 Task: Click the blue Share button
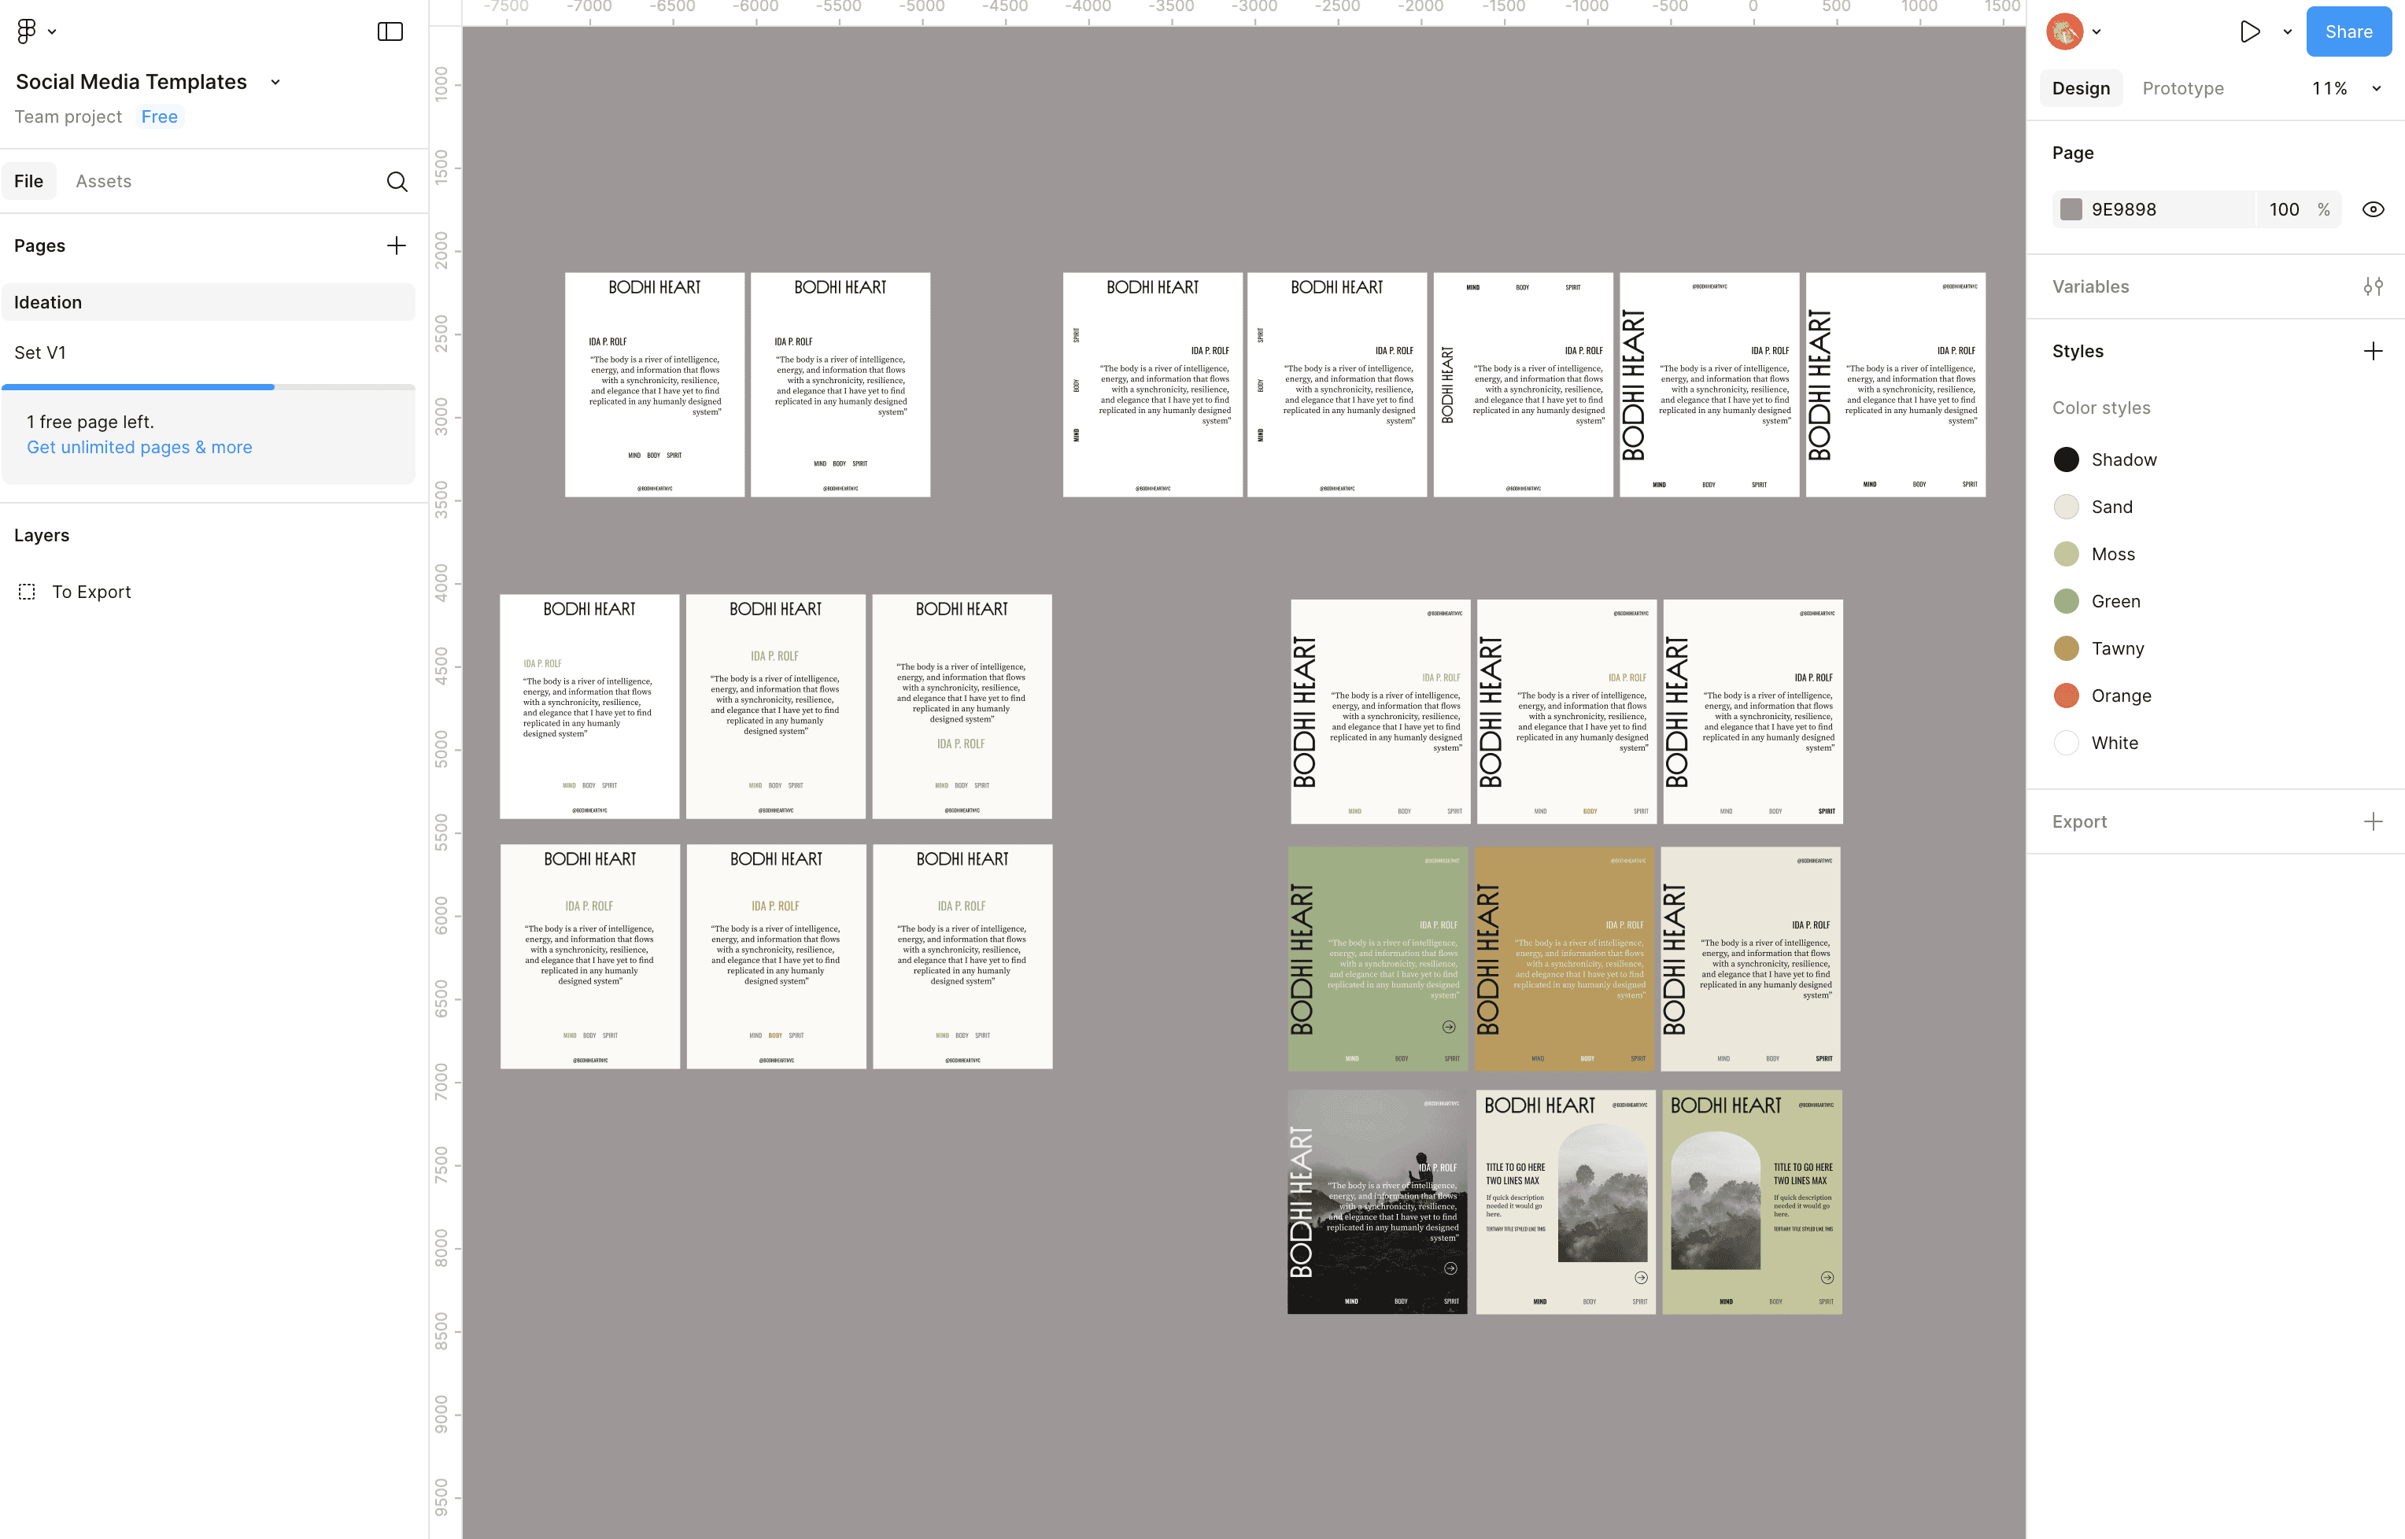coord(2348,31)
